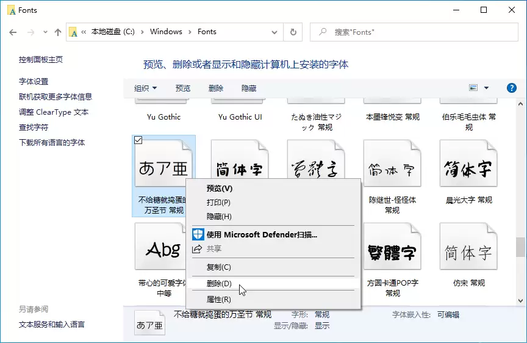Image resolution: width=527 pixels, height=343 pixels.
Task: Open the 组织 dropdown menu
Action: (145, 88)
